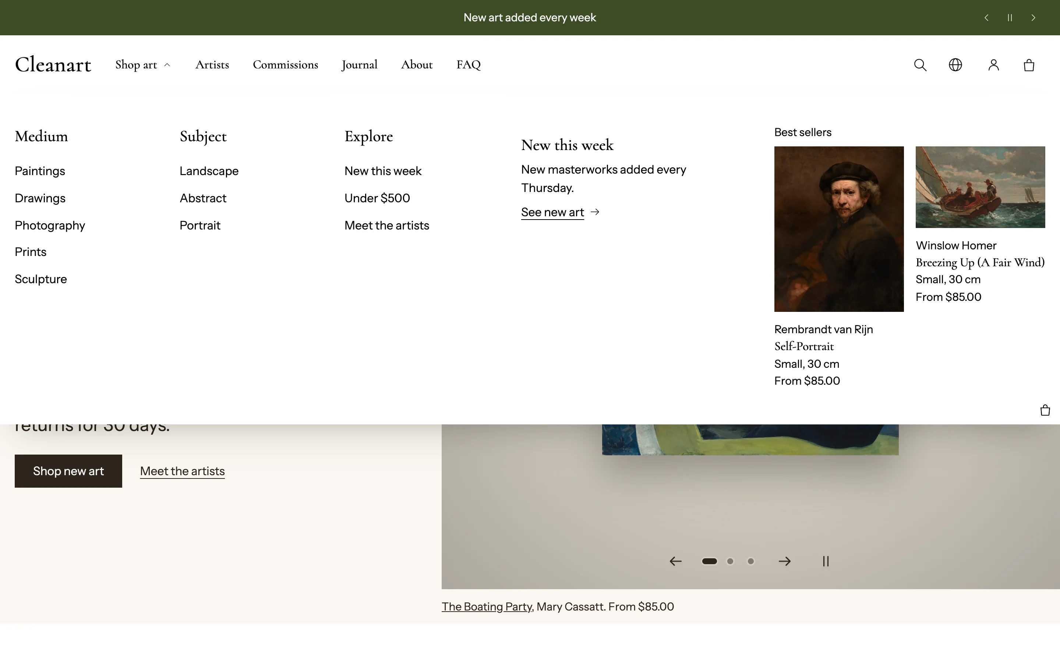
Task: Browse Prints under Medium
Action: point(31,252)
